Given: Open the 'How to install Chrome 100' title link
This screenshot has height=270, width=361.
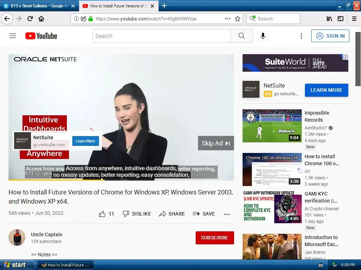Looking at the screenshot, I should coord(322,160).
